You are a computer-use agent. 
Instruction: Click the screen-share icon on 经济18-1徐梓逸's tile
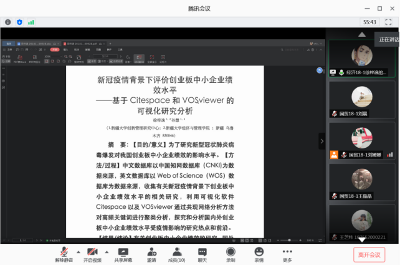click(x=333, y=72)
